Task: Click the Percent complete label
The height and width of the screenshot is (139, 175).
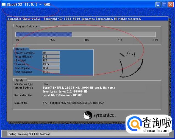Action: (x=24, y=53)
